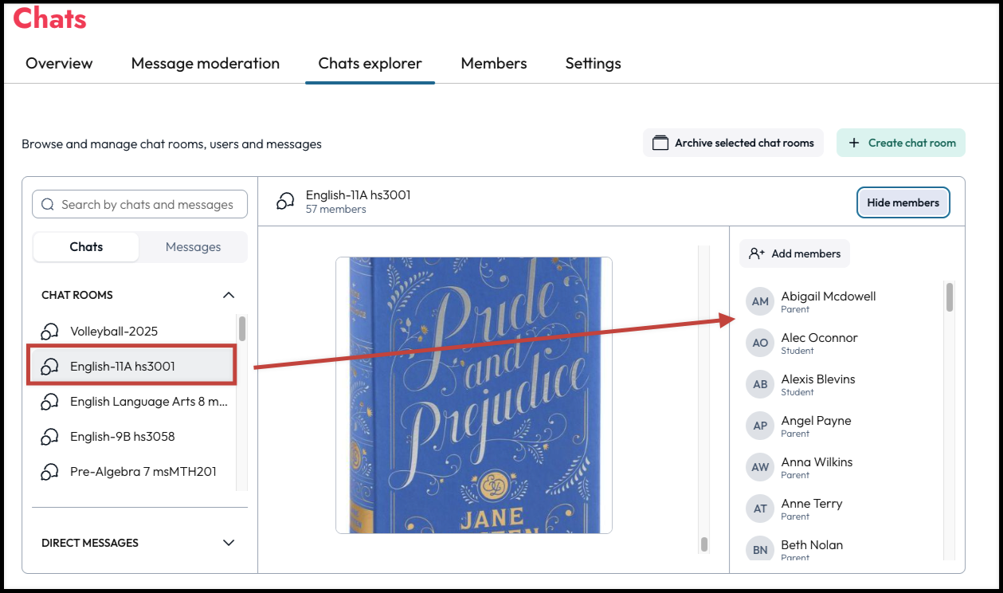The image size is (1003, 593).
Task: Click Abigail Mcdowell's AM avatar
Action: 760,301
